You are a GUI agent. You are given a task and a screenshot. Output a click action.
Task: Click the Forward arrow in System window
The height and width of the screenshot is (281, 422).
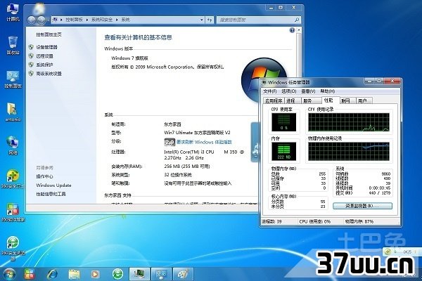pyautogui.click(x=41, y=20)
